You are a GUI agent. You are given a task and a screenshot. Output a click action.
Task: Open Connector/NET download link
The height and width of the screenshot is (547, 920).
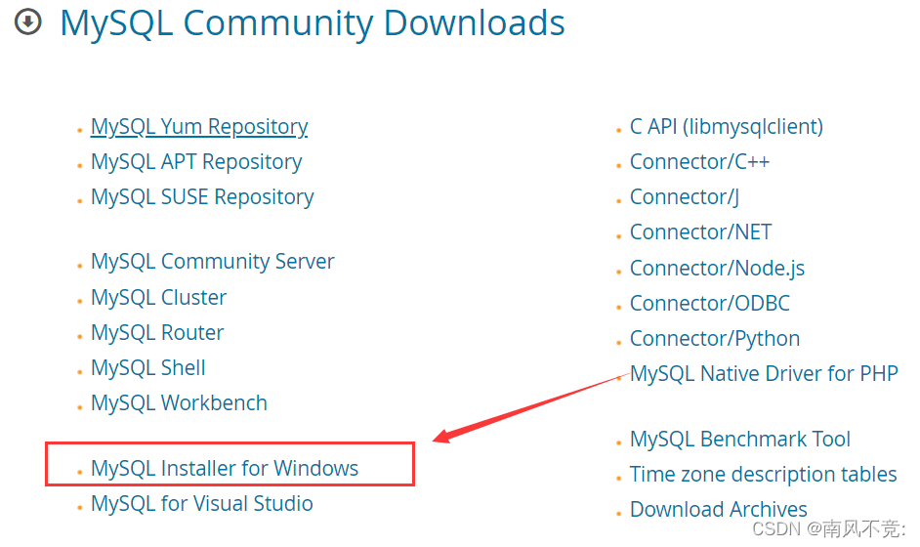coord(700,232)
